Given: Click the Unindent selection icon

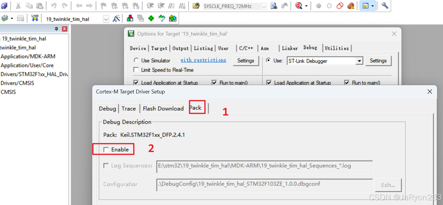Looking at the screenshot, I should tap(161, 6).
